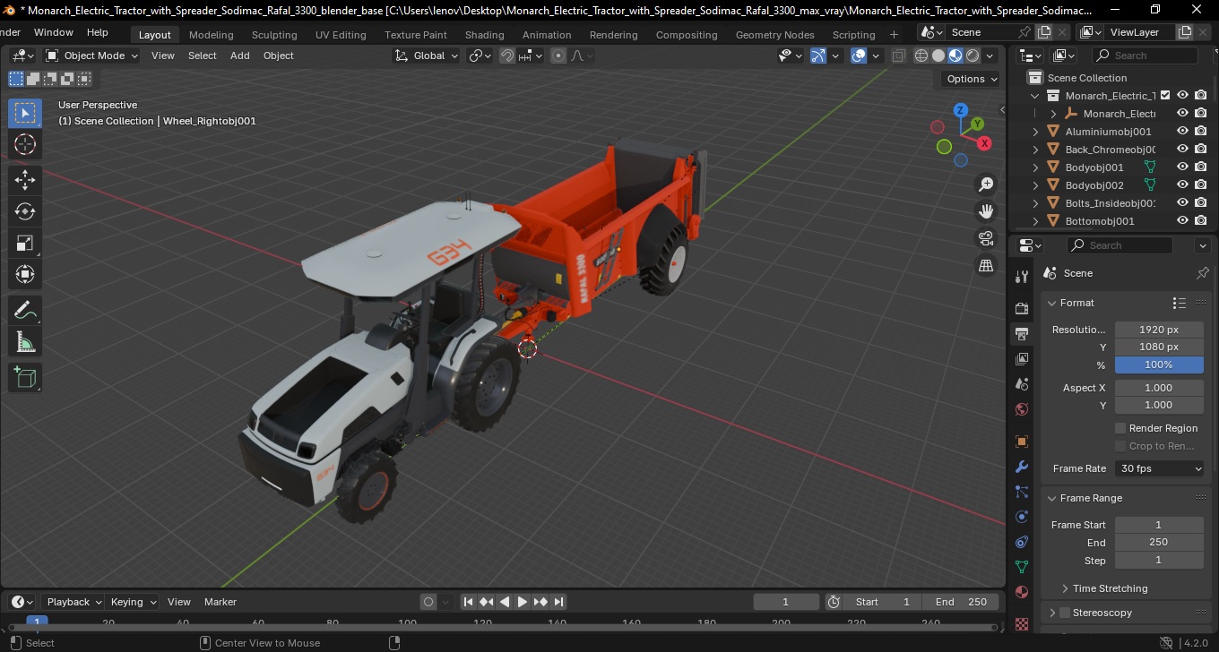Image resolution: width=1219 pixels, height=652 pixels.
Task: Choose the Measure tool
Action: [x=25, y=341]
